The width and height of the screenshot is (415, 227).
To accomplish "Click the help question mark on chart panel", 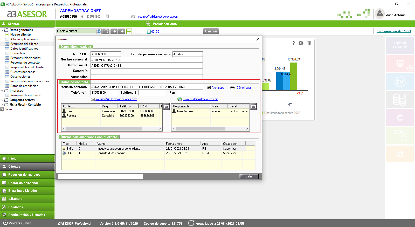I will [x=294, y=43].
